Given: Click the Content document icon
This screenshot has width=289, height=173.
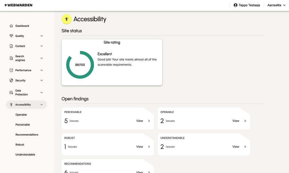Looking at the screenshot, I should click(x=11, y=46).
